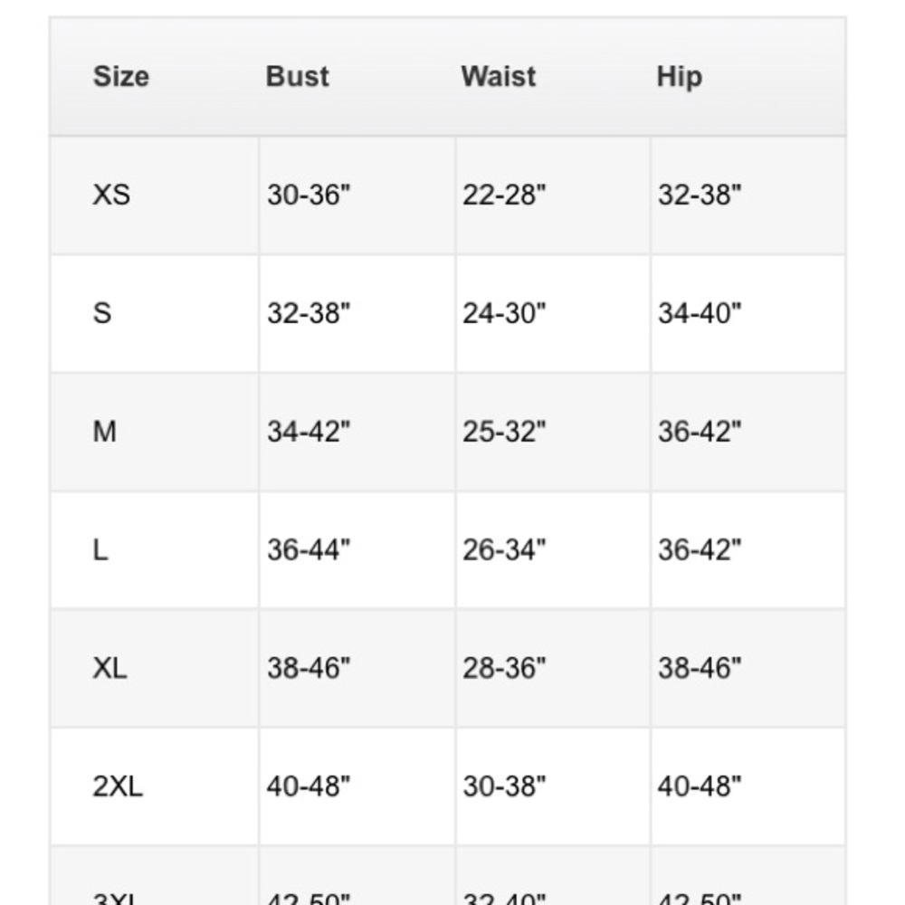The image size is (905, 905).
Task: Click the Size column header
Action: [121, 77]
